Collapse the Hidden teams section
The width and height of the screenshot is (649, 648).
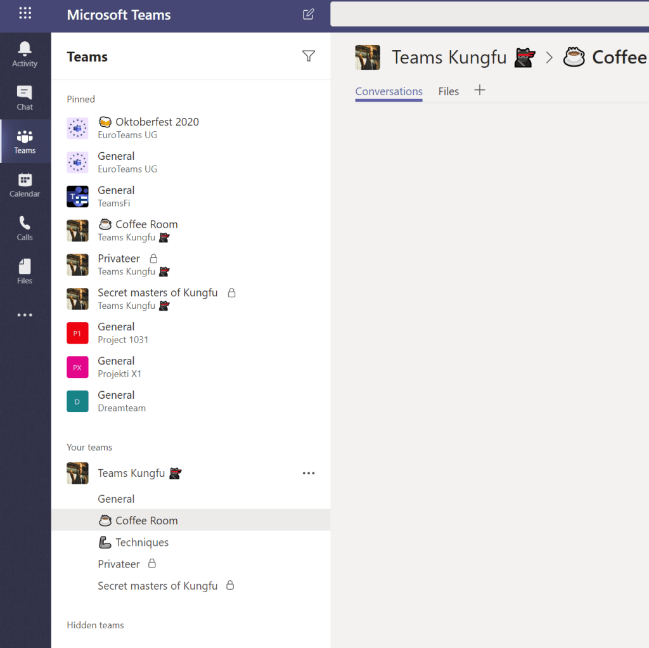coord(95,625)
